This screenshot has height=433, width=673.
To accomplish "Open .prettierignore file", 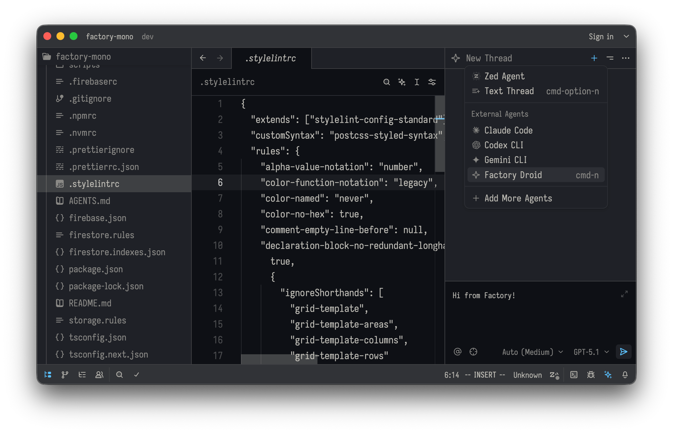I will pyautogui.click(x=114, y=150).
